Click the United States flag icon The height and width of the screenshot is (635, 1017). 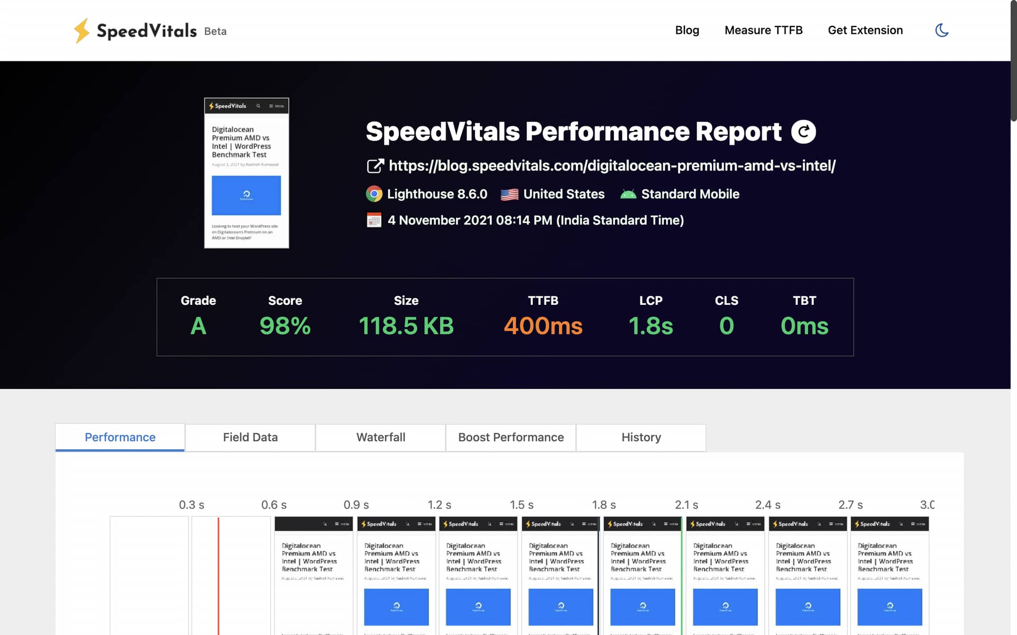pos(509,195)
